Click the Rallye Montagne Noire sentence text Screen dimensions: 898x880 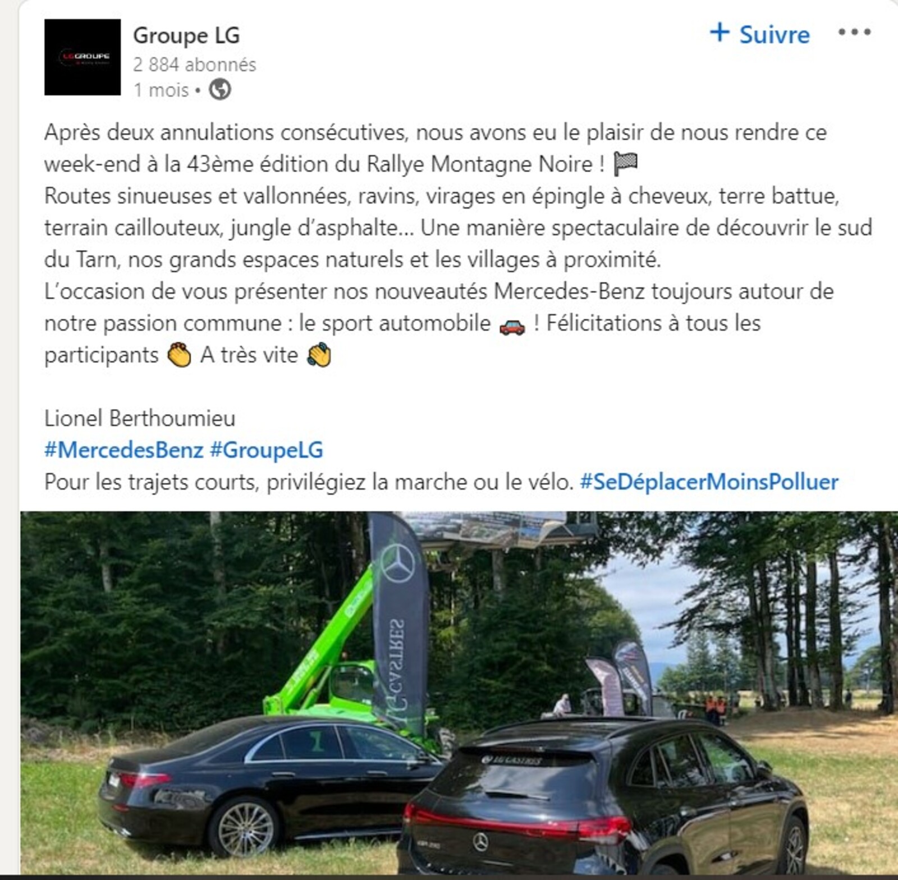(x=436, y=148)
